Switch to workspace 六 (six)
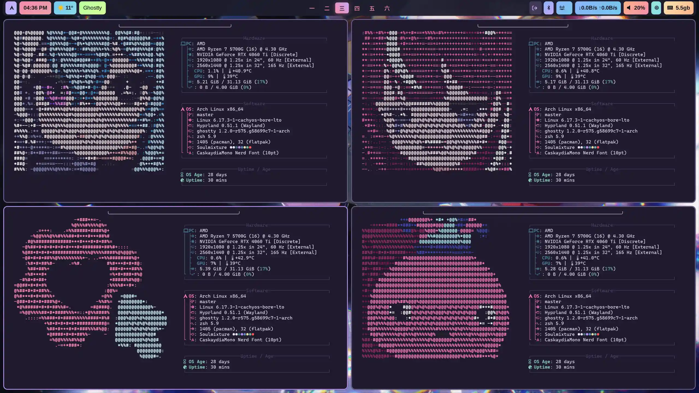Viewport: 699px width, 393px height. pyautogui.click(x=387, y=8)
